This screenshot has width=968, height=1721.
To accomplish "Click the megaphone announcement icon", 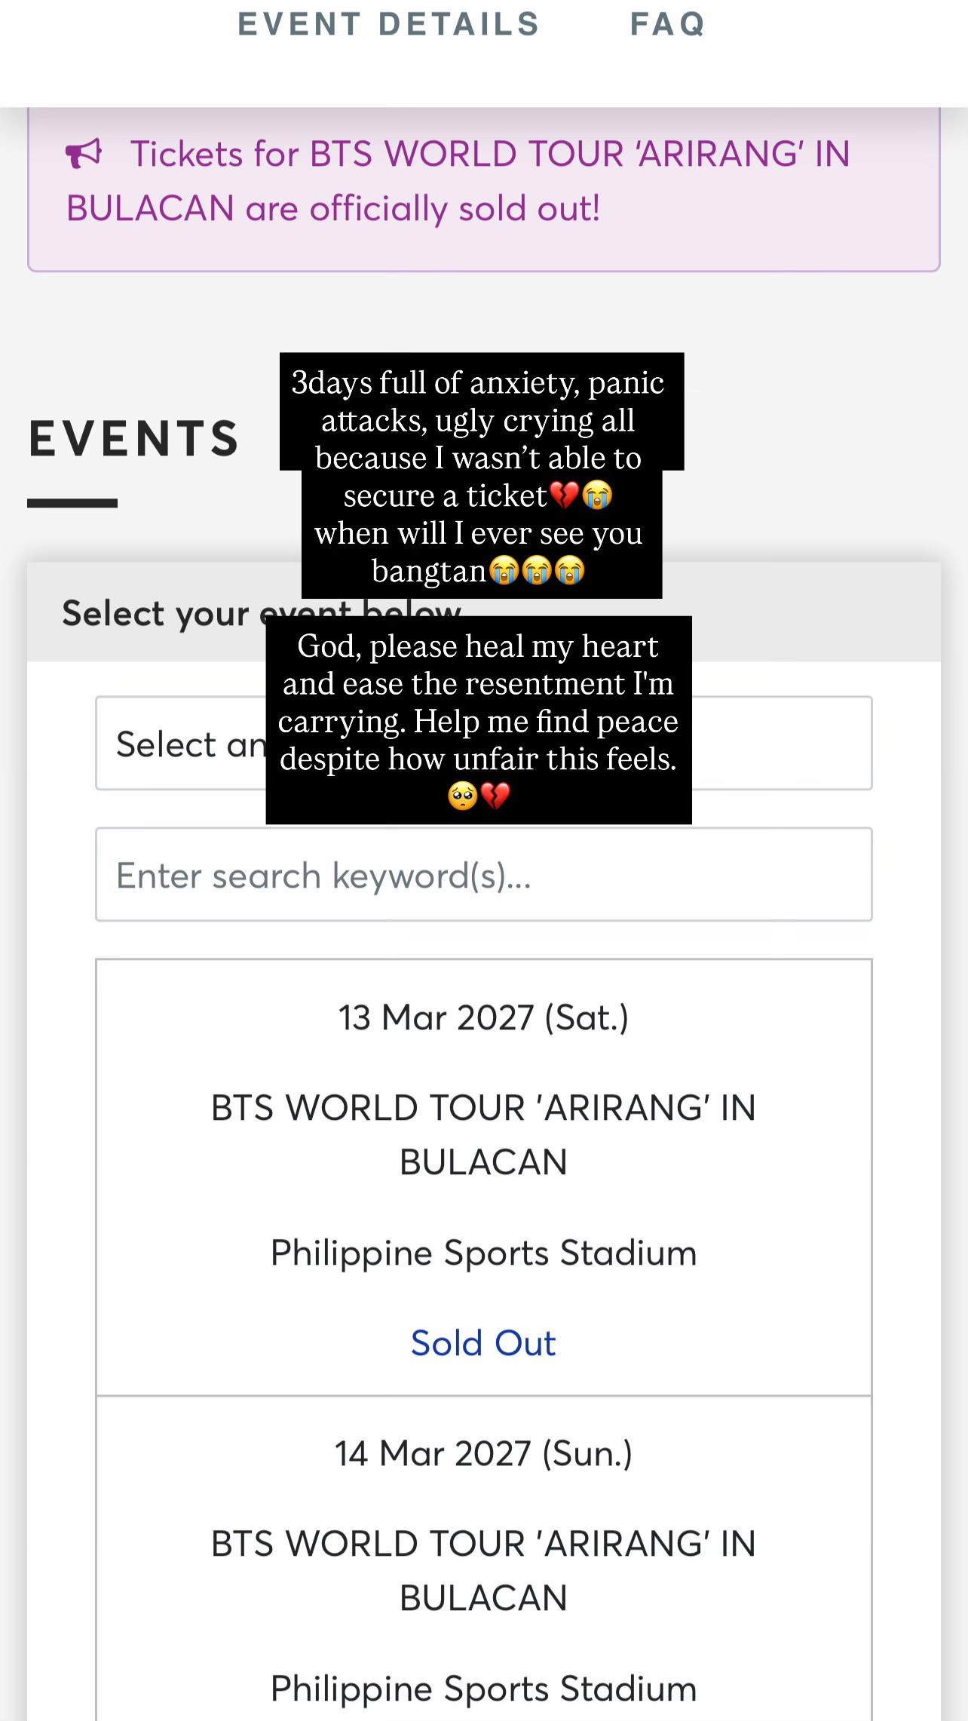I will [x=84, y=154].
